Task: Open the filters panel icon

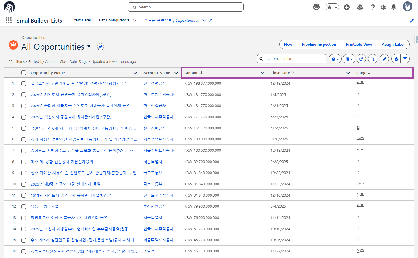Action: (x=405, y=59)
